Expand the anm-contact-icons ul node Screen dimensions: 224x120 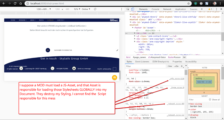[x=135, y=36]
